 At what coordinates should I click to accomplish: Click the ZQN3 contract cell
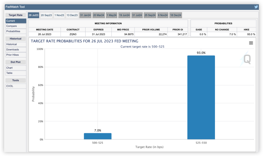coord(73,34)
